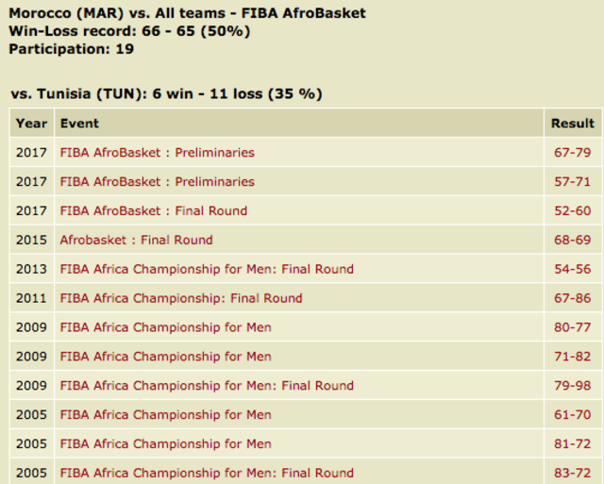
Task: Click the 57-71 result link
Action: [573, 182]
